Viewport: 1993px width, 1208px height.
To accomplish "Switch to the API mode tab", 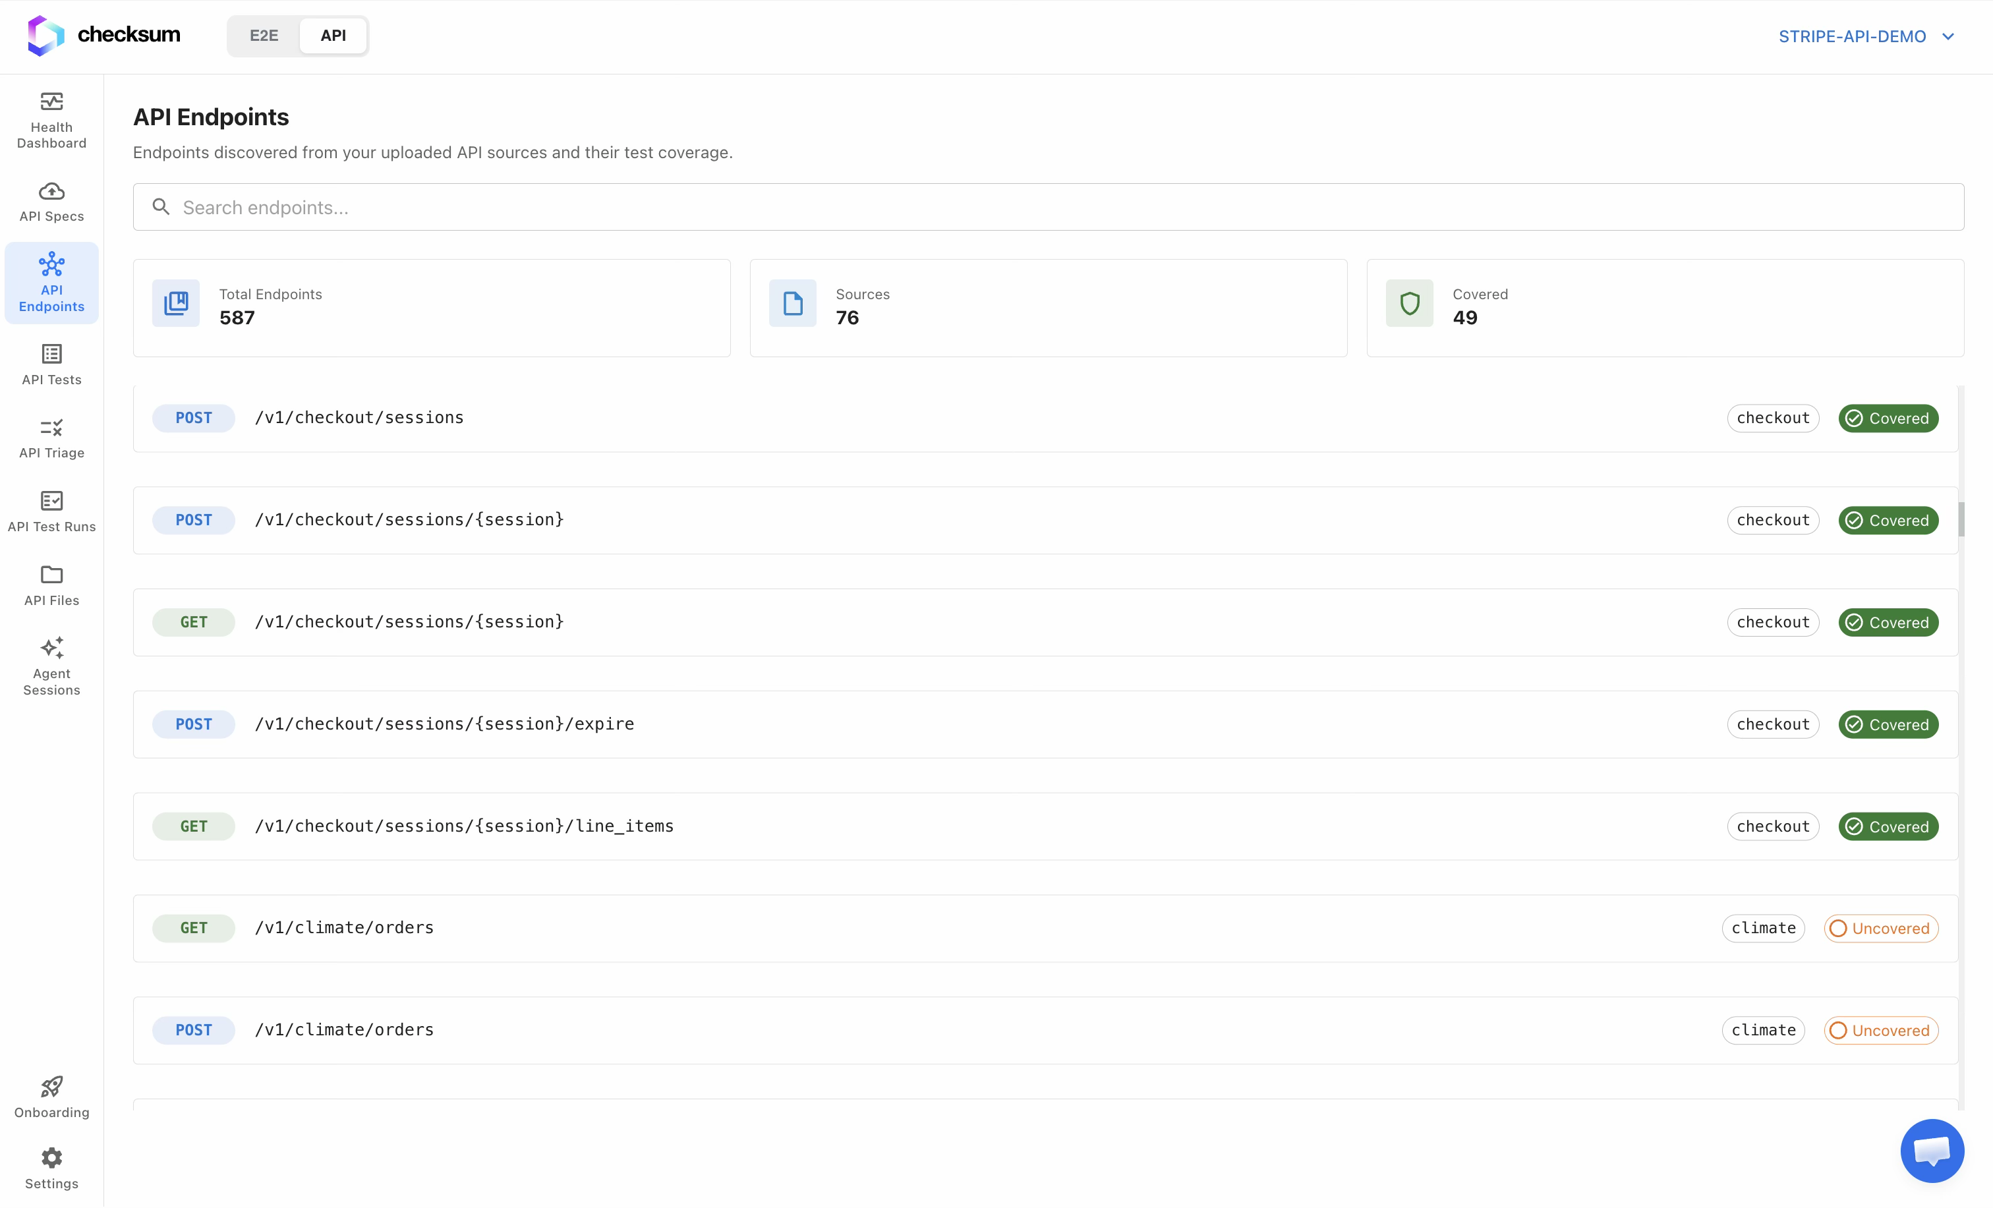I will pyautogui.click(x=333, y=36).
